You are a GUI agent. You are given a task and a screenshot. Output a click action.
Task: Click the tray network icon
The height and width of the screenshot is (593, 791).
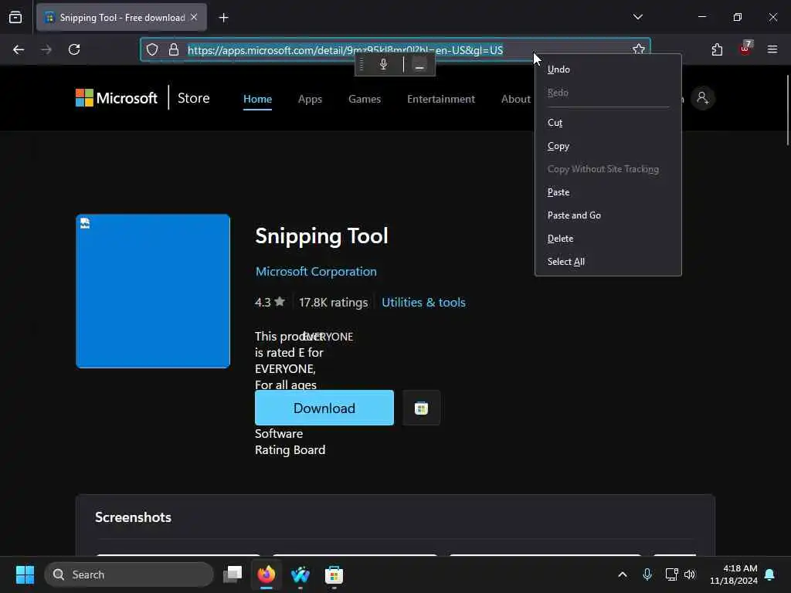click(671, 574)
